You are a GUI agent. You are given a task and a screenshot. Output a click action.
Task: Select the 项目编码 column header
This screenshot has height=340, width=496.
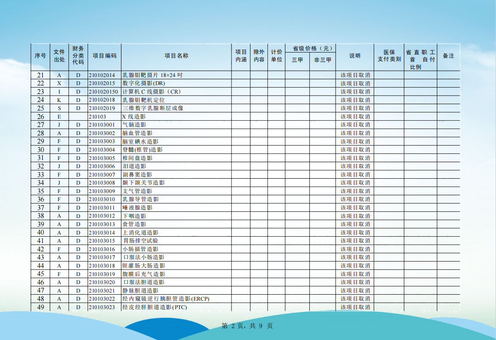point(105,56)
